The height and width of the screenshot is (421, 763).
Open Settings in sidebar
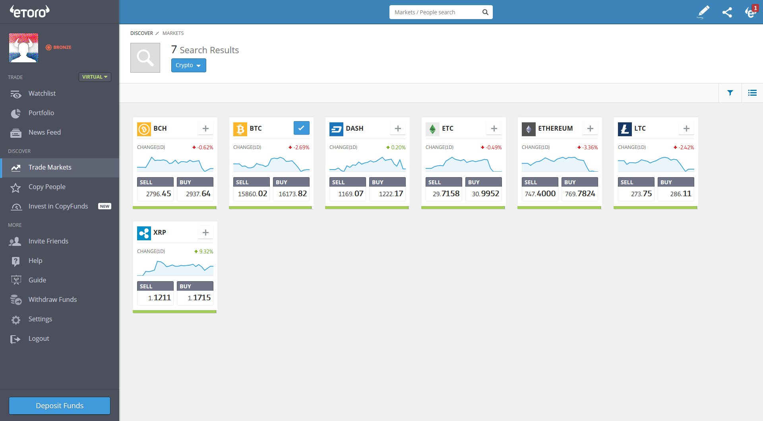click(60, 319)
